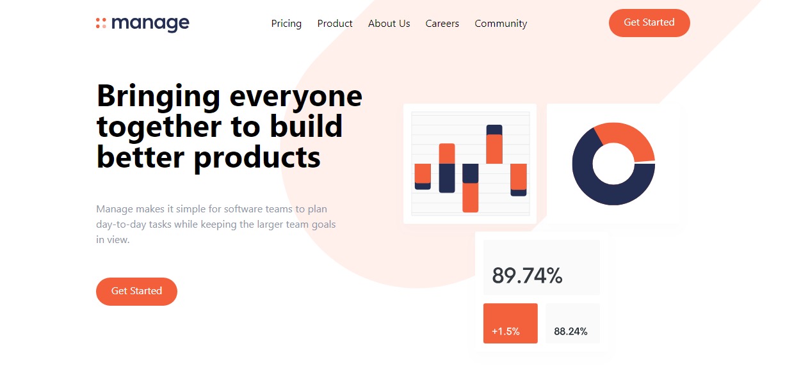Click the hero headline text
This screenshot has height=378, width=801.
point(229,126)
